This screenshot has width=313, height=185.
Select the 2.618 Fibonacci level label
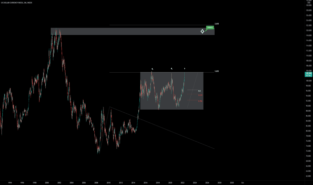217,24
